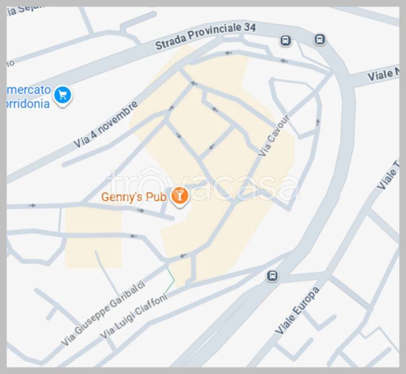Click the one-way arrow left of Genny's Pub

tap(140, 210)
